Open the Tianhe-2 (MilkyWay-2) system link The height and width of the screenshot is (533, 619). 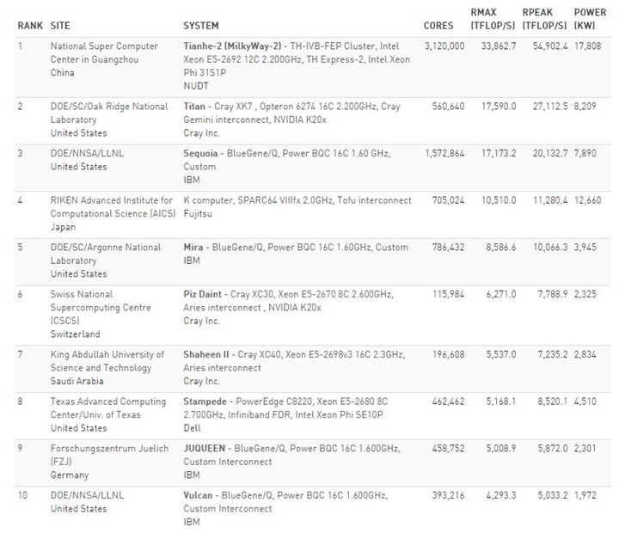(x=232, y=46)
